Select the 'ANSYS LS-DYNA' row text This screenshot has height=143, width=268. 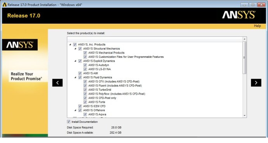[99, 69]
